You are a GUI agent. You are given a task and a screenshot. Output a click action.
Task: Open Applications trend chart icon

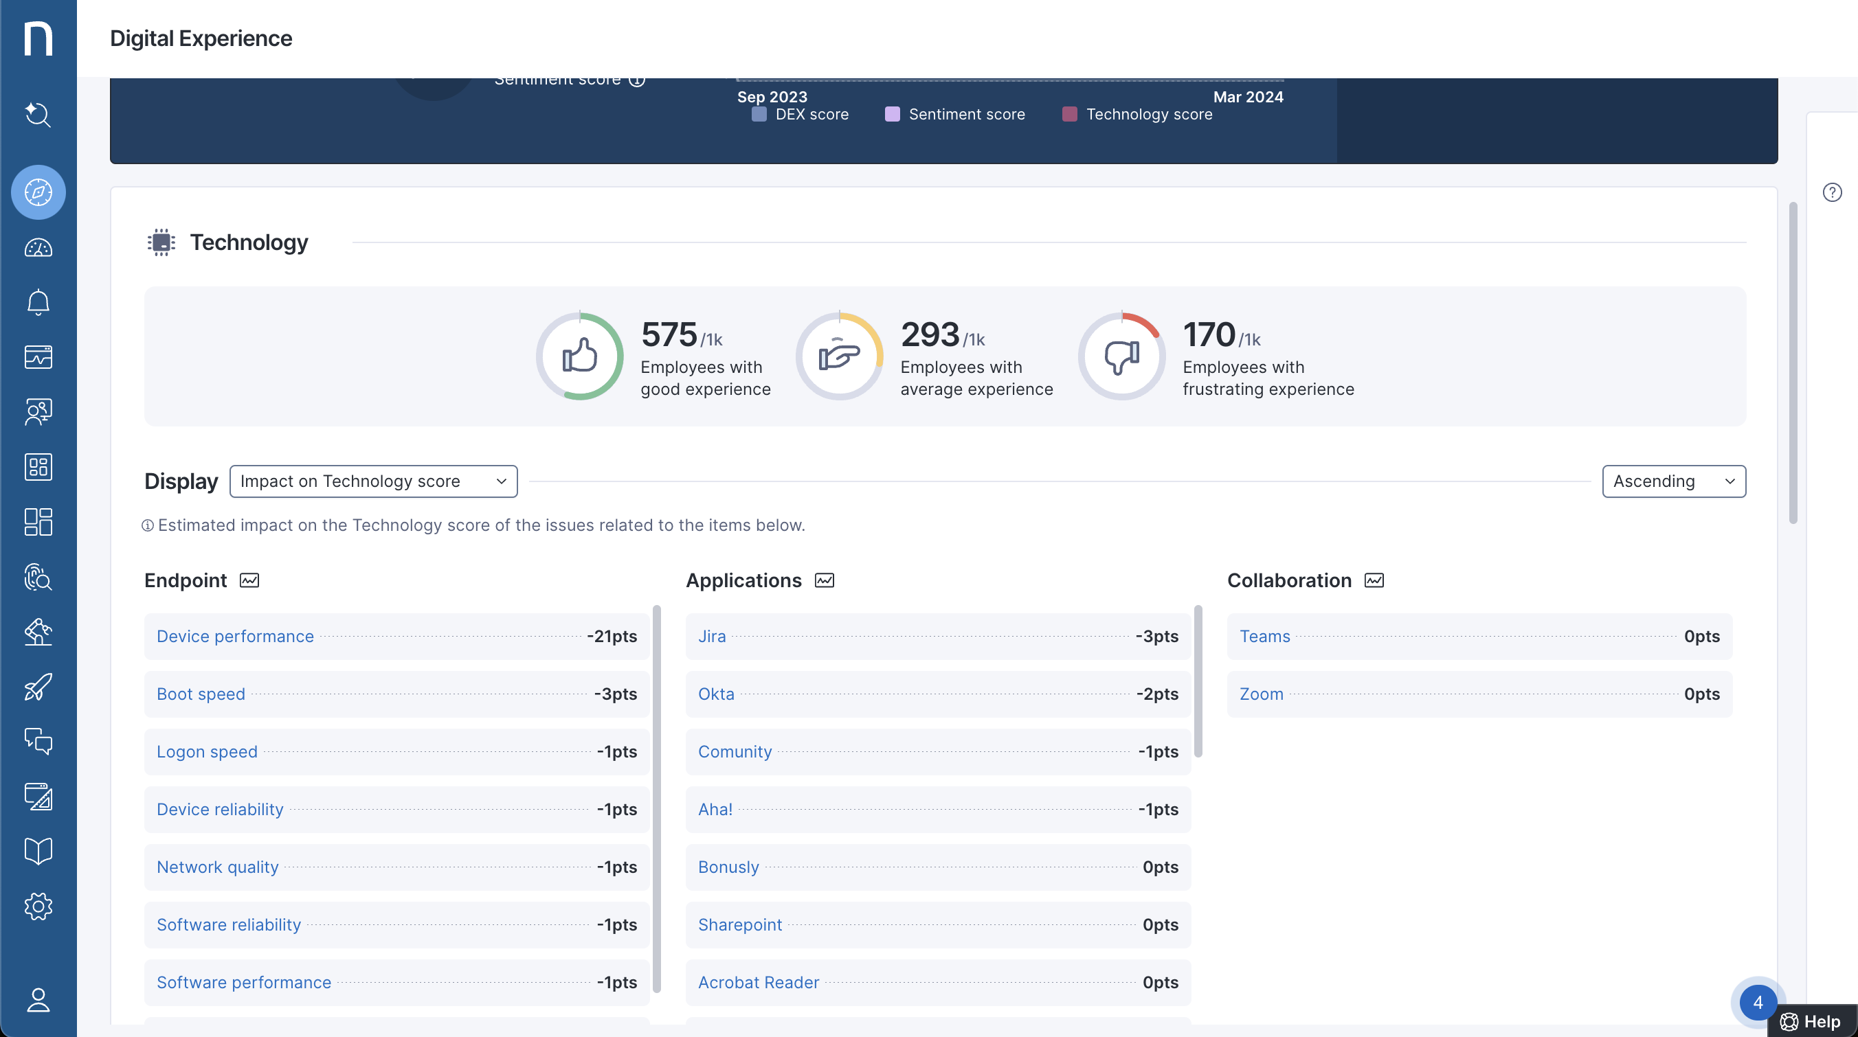824,580
